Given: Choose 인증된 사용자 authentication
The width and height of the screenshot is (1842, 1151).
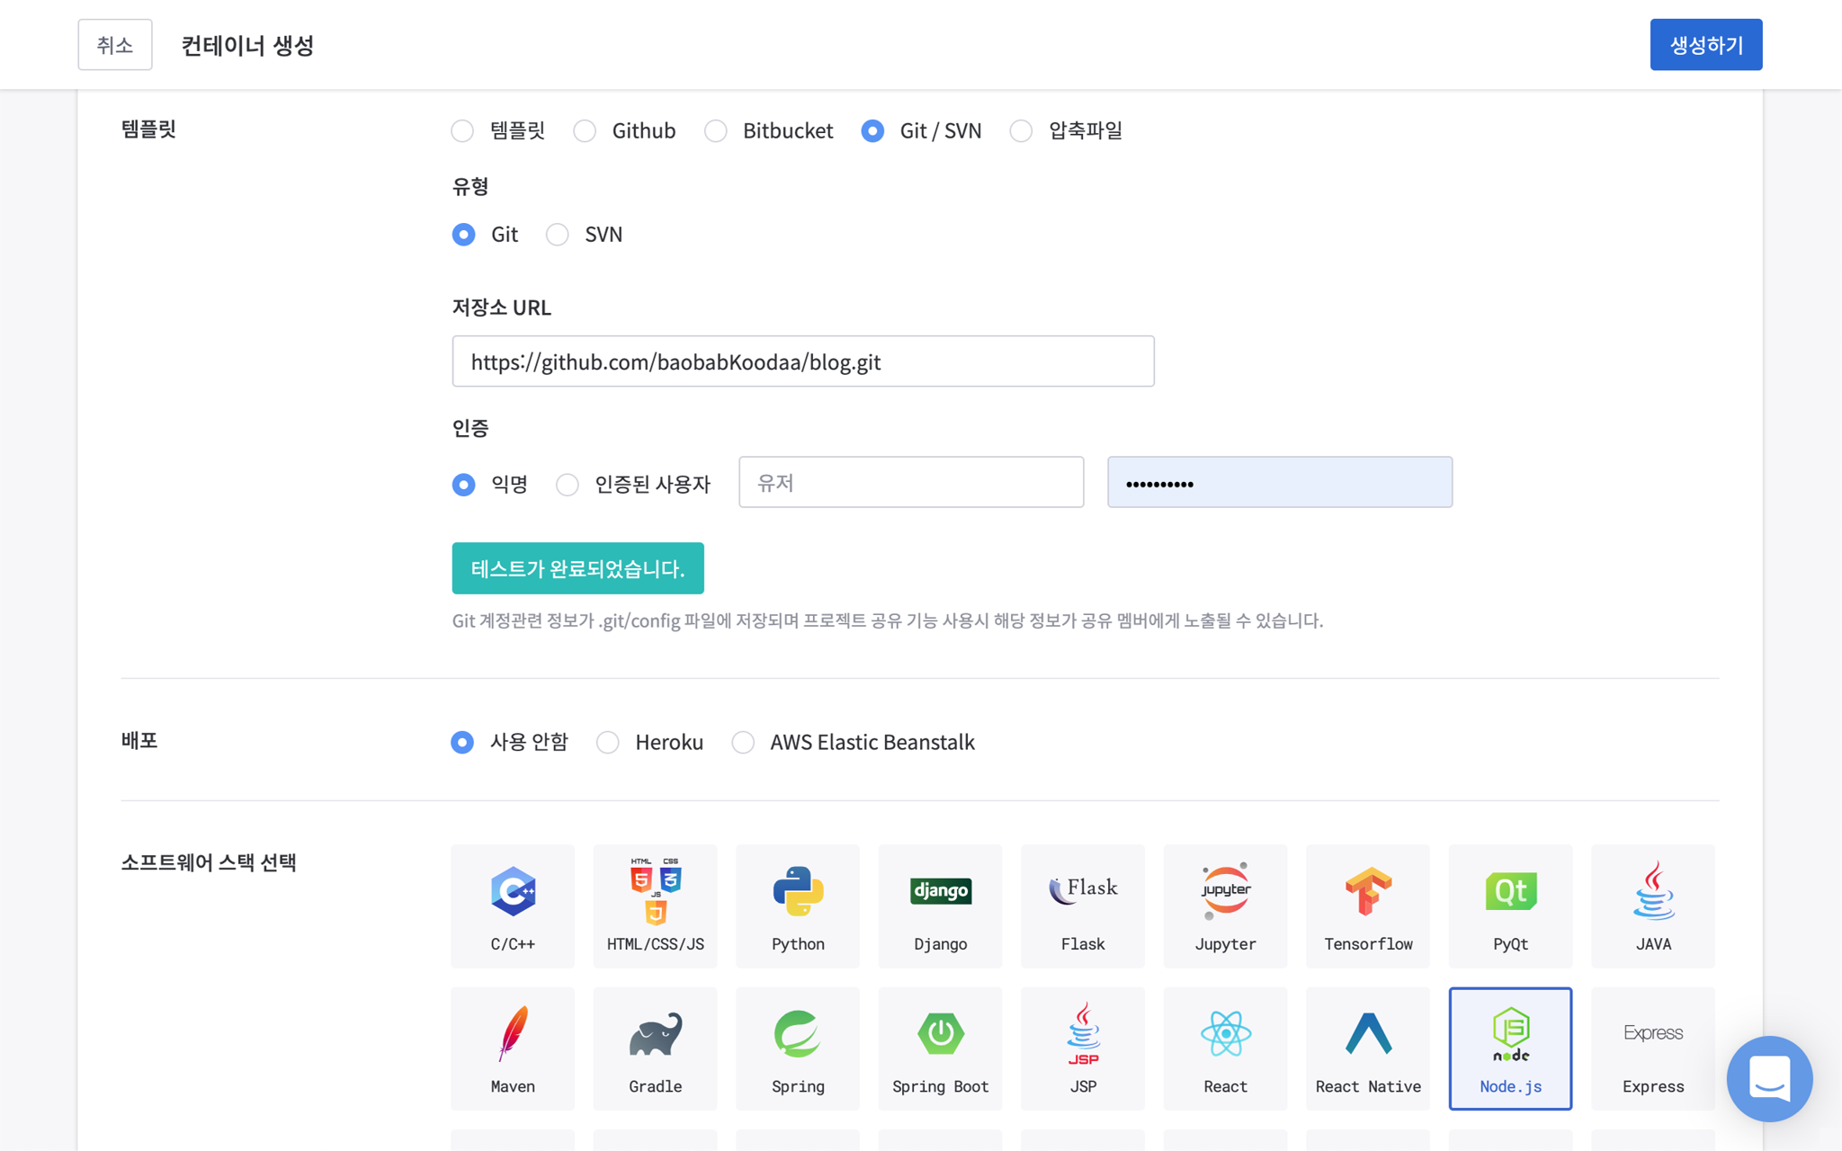Looking at the screenshot, I should click(568, 485).
